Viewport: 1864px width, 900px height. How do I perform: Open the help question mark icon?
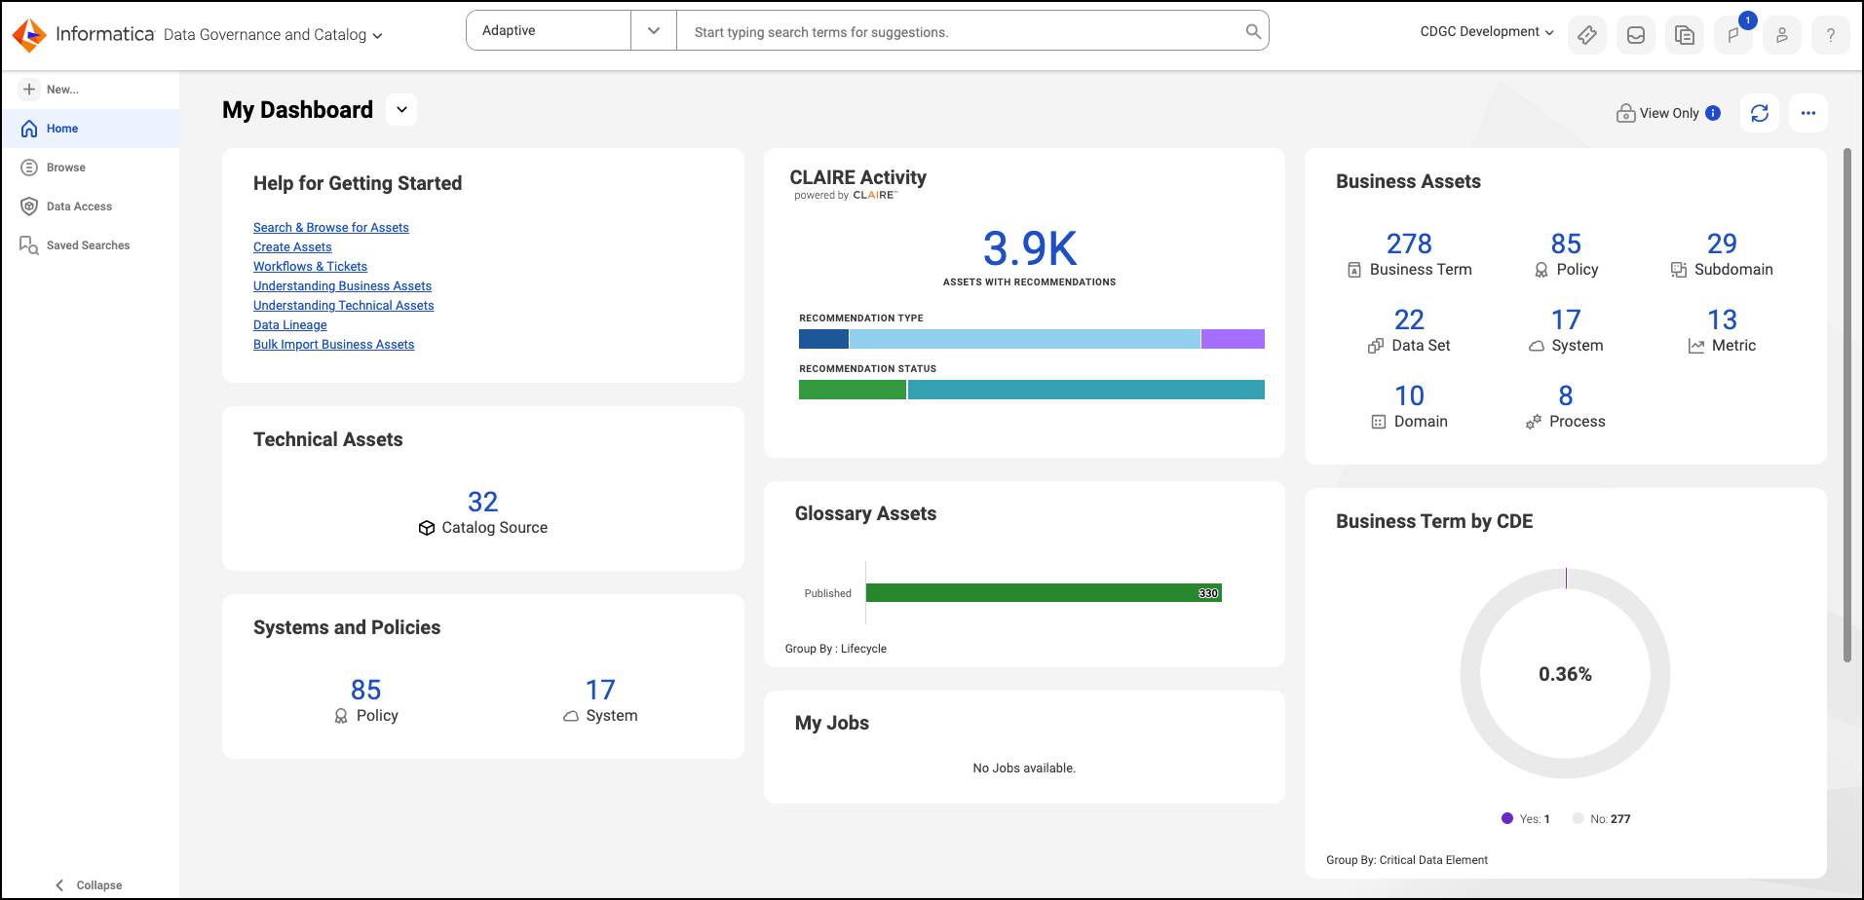[x=1831, y=35]
